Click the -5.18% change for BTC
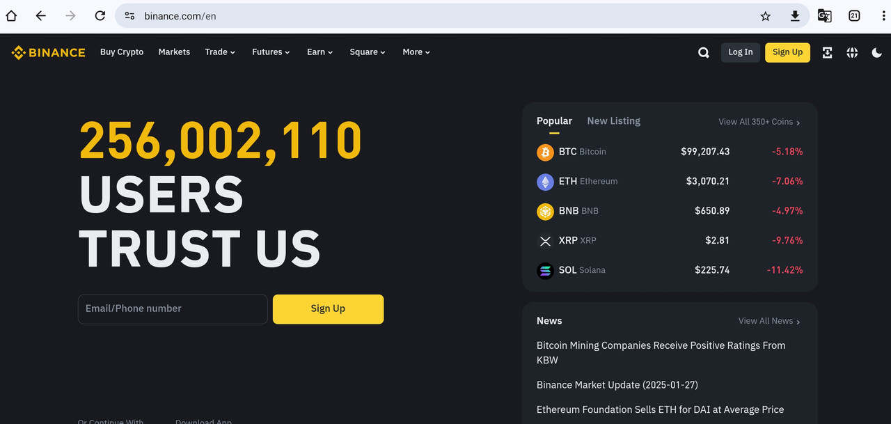 point(787,152)
